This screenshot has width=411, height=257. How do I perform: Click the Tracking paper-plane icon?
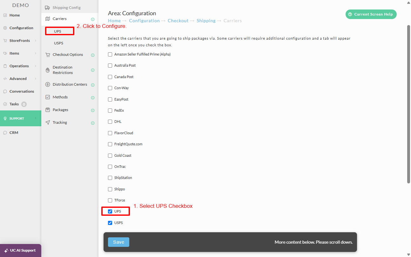tap(48, 122)
